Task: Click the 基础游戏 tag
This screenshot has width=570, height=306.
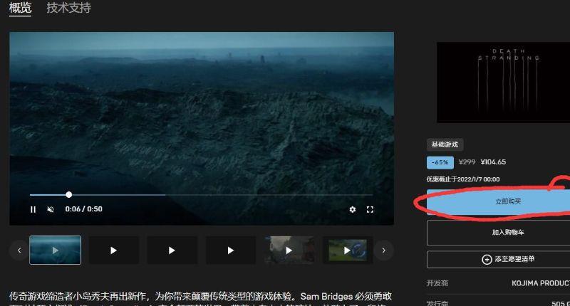Action: 445,144
